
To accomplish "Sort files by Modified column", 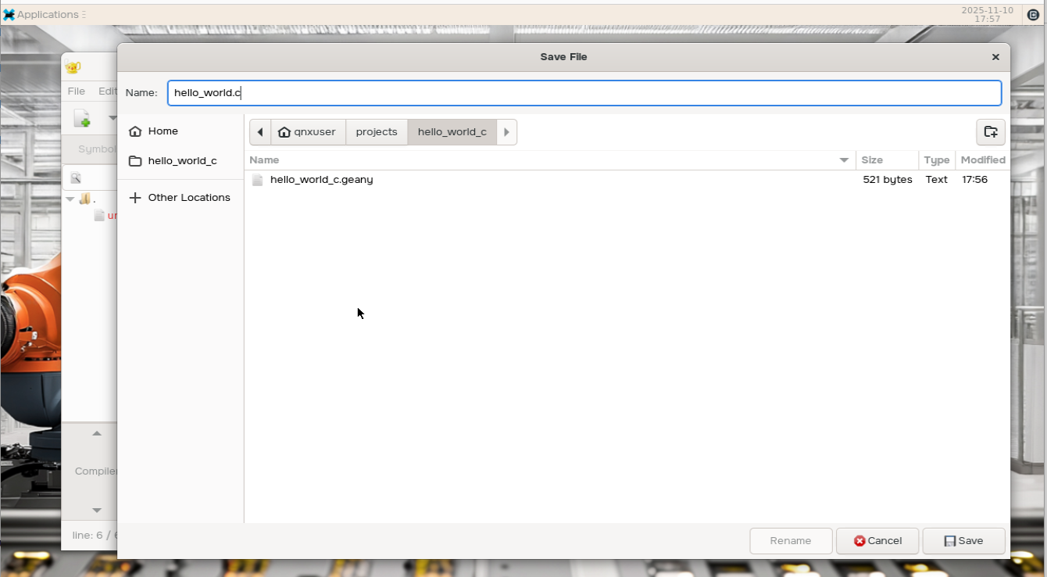I will (x=982, y=160).
